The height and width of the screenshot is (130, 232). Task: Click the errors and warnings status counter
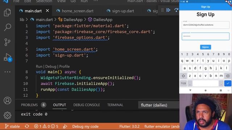click(46, 126)
